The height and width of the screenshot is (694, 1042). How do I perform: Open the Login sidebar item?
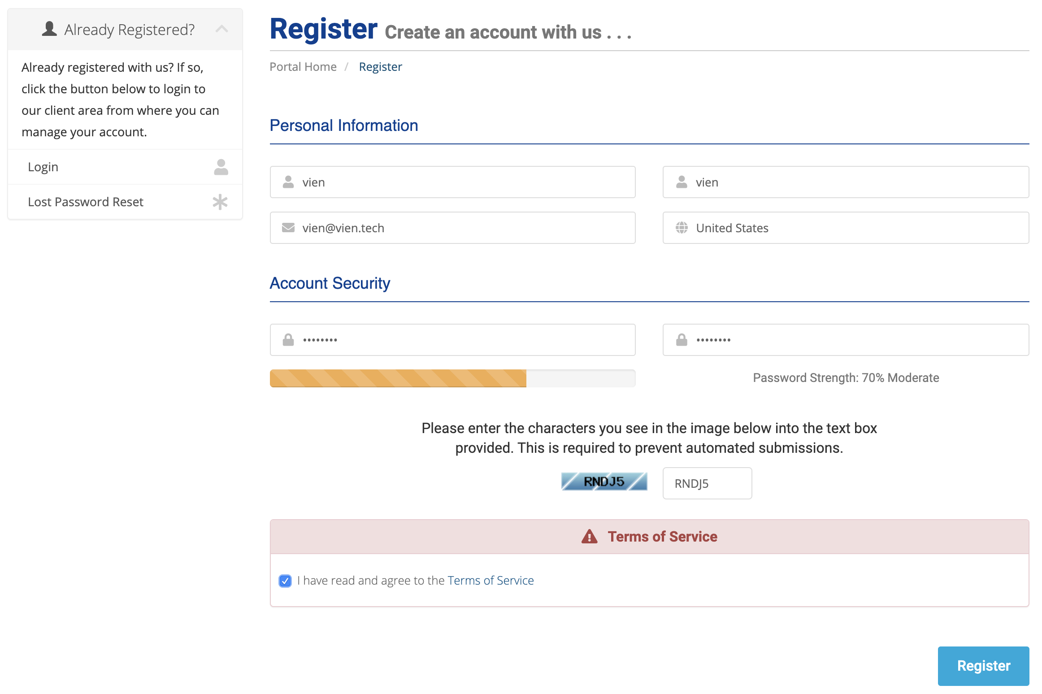coord(43,167)
